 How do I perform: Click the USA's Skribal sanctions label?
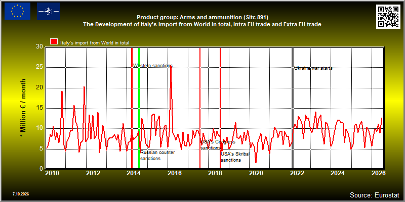(235, 157)
